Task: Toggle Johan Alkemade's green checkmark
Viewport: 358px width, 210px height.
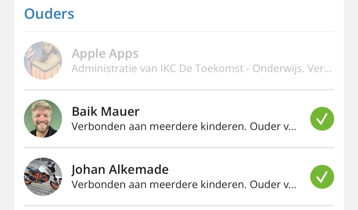Action: pyautogui.click(x=322, y=177)
